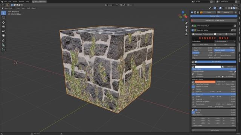
Task: Click the Color Lab button
Action: pos(229,67)
